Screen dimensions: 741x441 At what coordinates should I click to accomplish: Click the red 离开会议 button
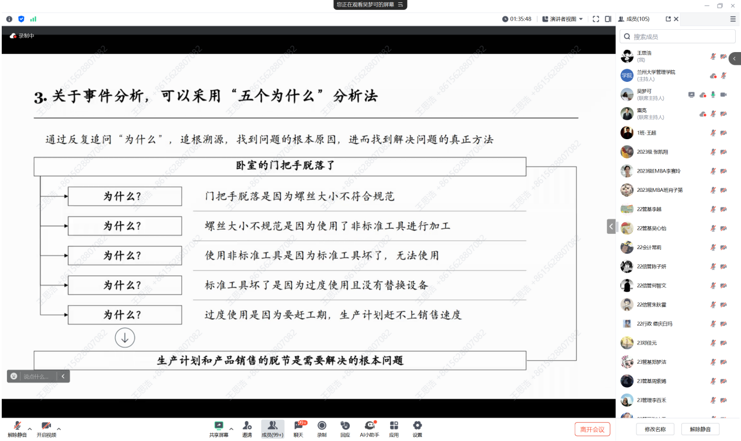[x=592, y=429]
